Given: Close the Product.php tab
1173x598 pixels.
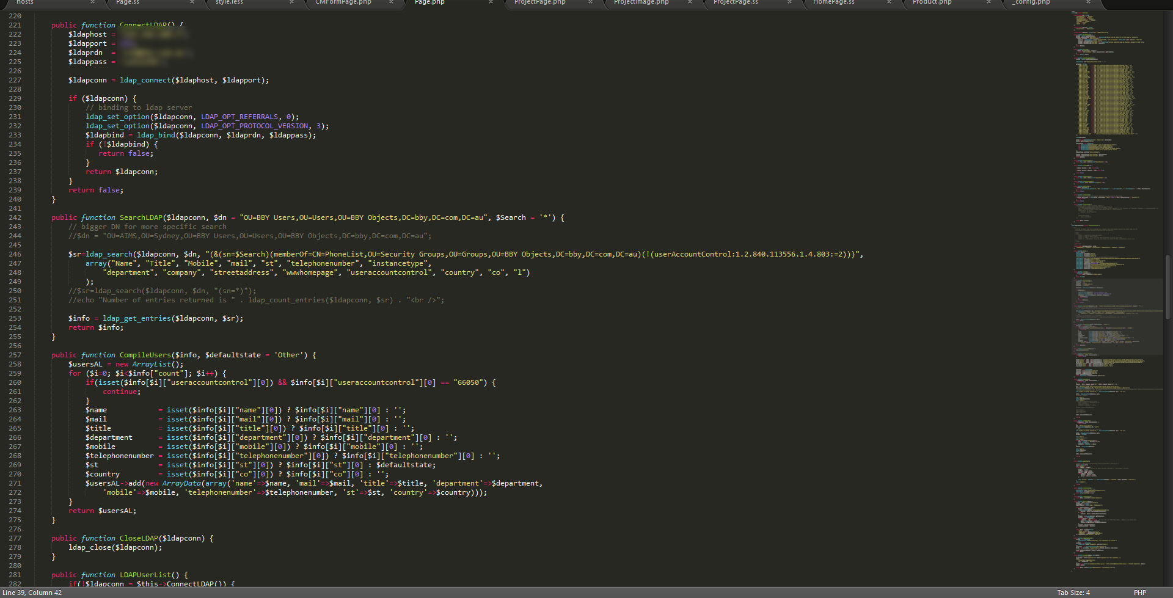Looking at the screenshot, I should [988, 2].
